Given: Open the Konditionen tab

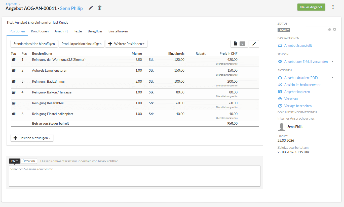Looking at the screenshot, I should point(40,31).
